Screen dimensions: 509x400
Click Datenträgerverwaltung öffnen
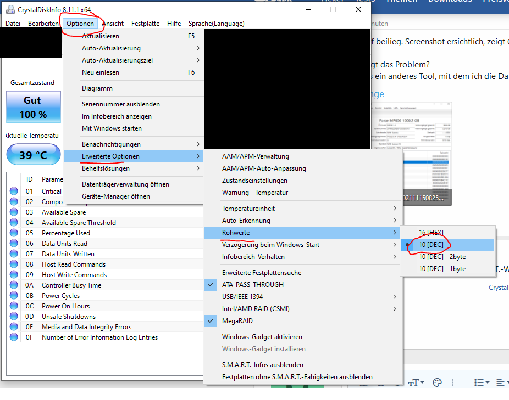tap(134, 184)
